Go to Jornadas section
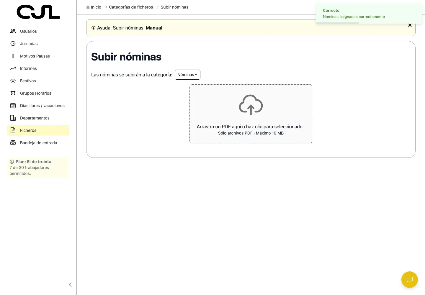This screenshot has width=425, height=295. pos(38,44)
